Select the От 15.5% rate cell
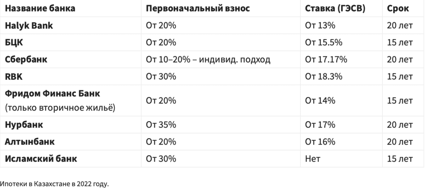 tap(323, 43)
